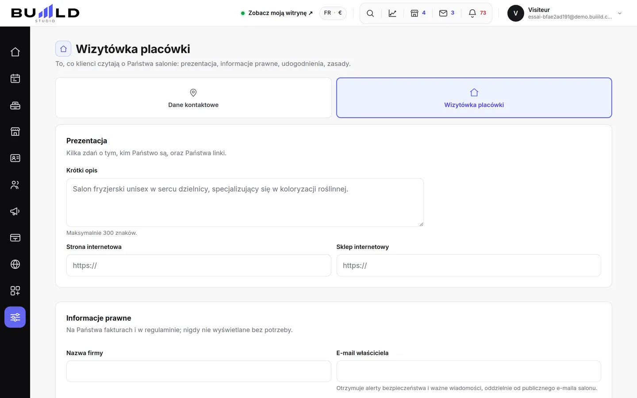Open the contact card icon in the sidebar
This screenshot has width=637, height=398.
15,158
